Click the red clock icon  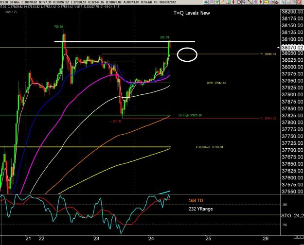click(x=239, y=2)
